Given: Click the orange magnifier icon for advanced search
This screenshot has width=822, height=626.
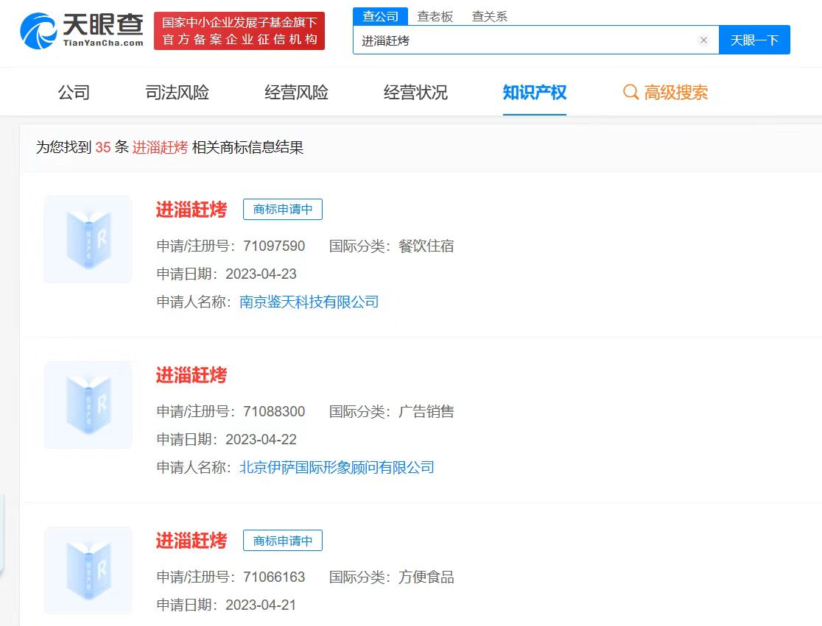Looking at the screenshot, I should [x=630, y=93].
